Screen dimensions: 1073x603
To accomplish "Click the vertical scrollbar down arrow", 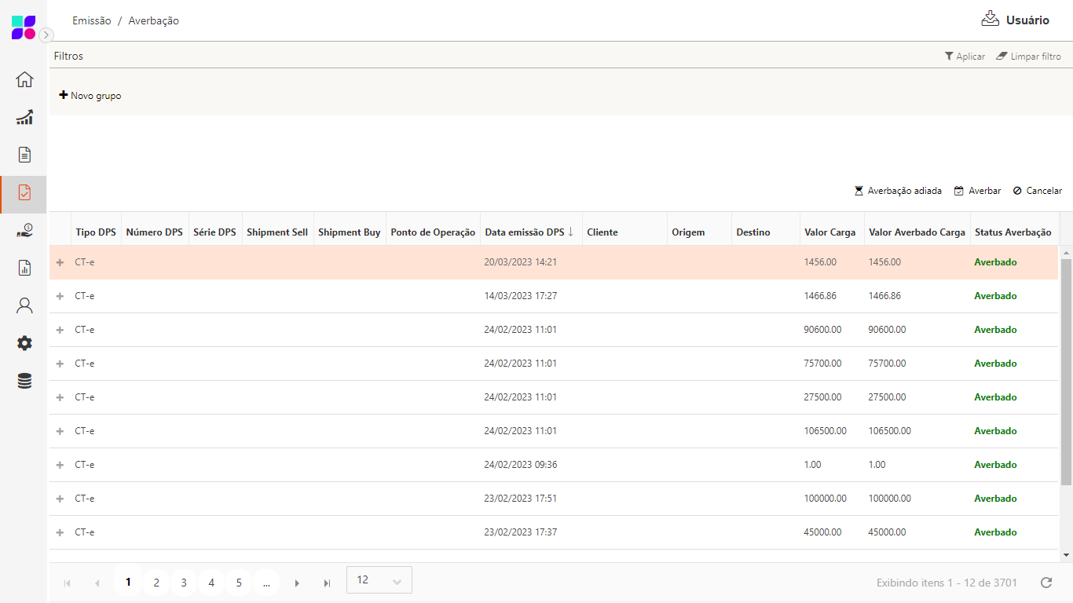I will 1066,555.
